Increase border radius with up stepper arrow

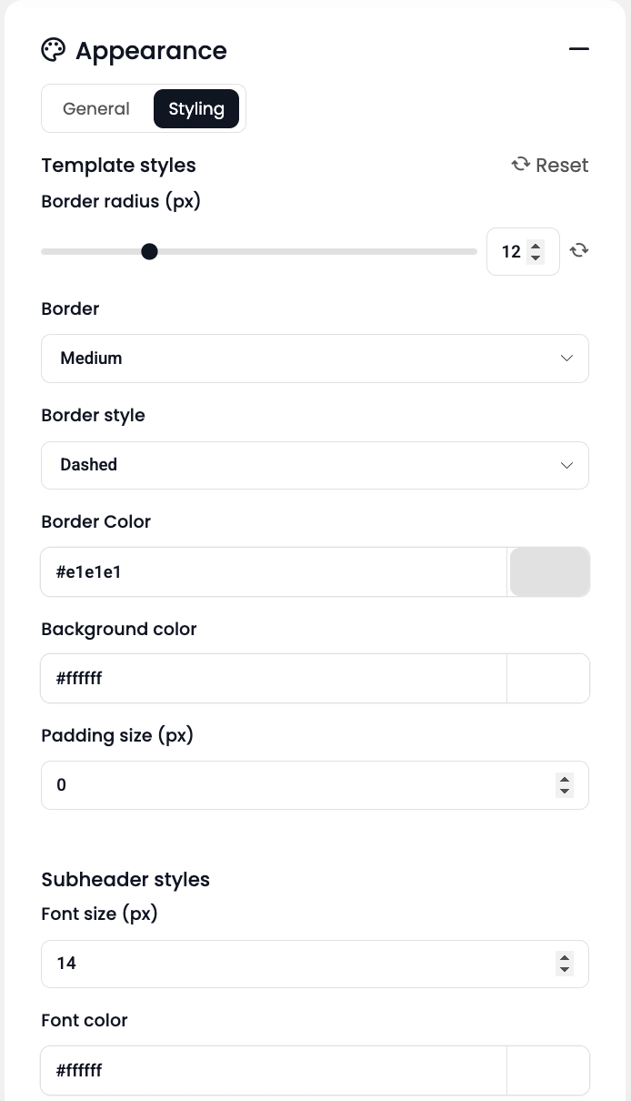pyautogui.click(x=536, y=245)
